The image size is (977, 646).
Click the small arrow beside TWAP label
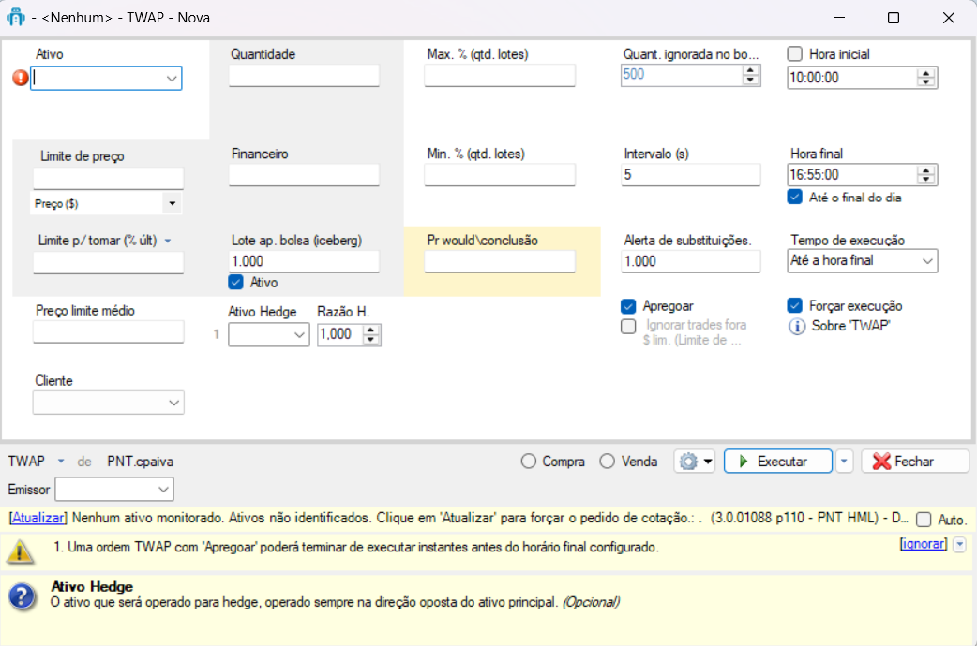[61, 462]
